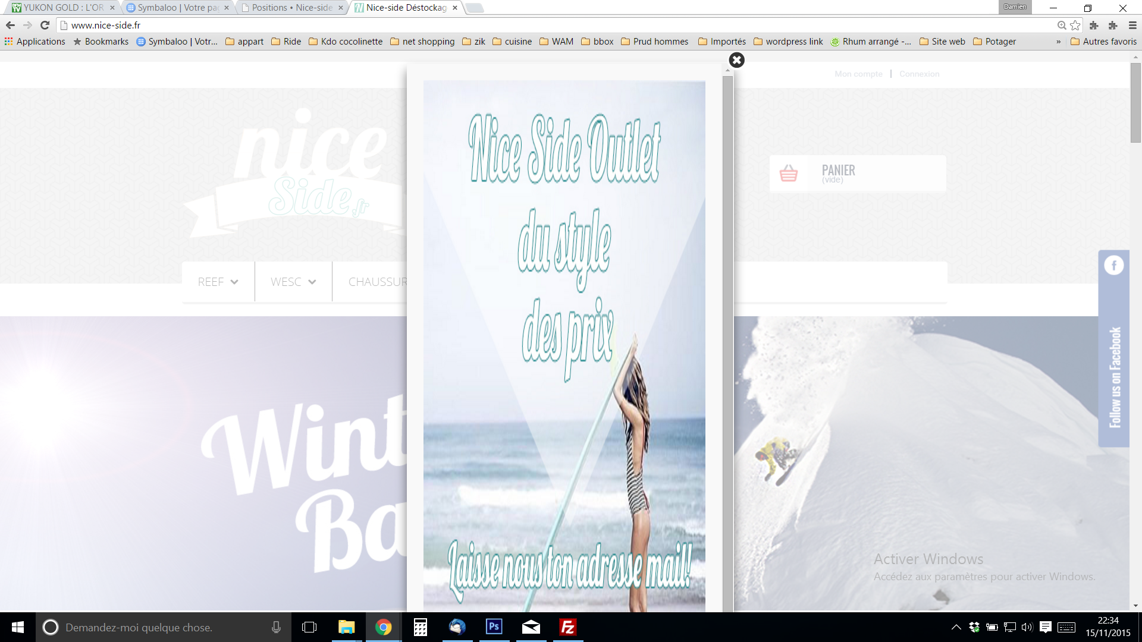Open the Windows Start menu

click(17, 627)
